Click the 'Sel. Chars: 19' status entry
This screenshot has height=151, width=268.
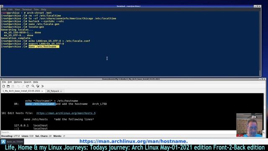[x=43, y=136]
